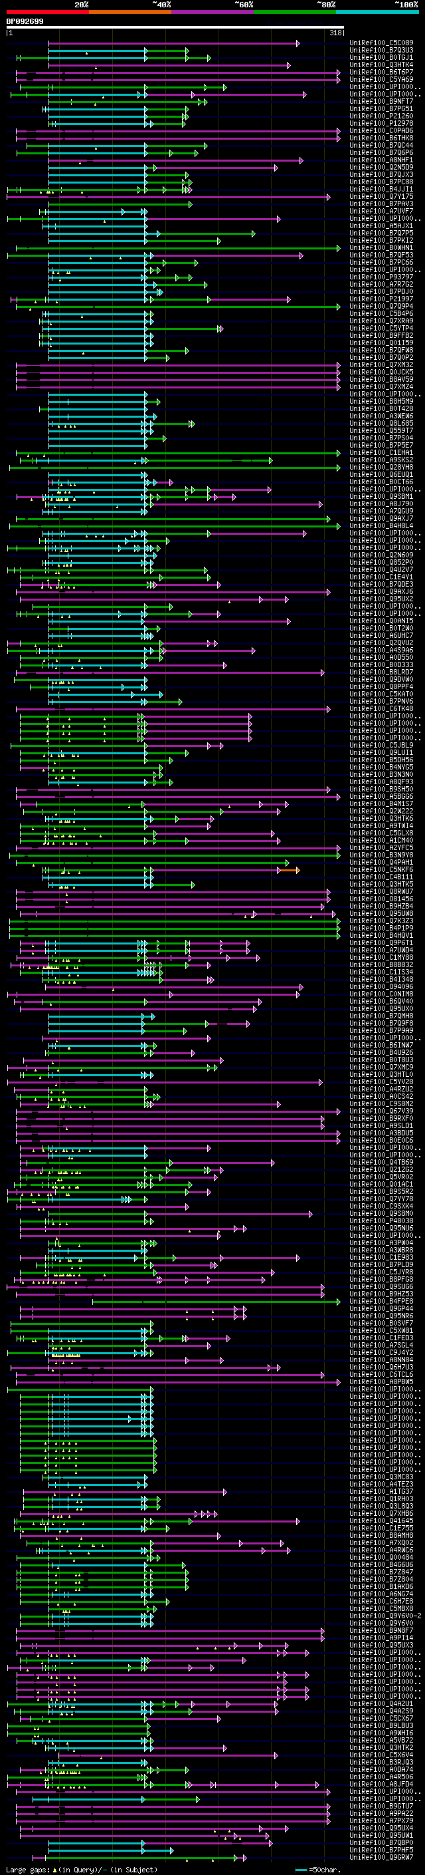Open hit UniRef100_Q4U2V7
The image size is (425, 1875).
381,569
